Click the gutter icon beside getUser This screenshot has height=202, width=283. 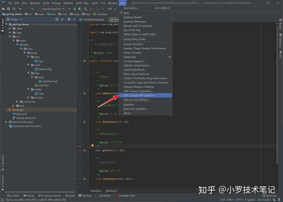tap(84, 150)
